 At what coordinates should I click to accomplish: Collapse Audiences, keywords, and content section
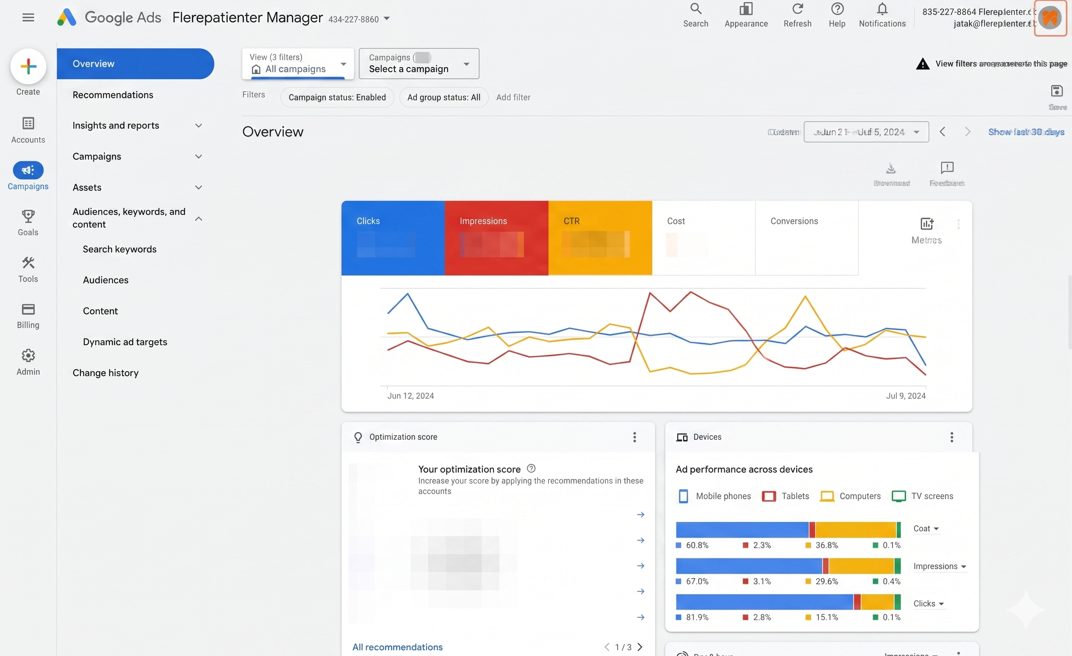[198, 218]
